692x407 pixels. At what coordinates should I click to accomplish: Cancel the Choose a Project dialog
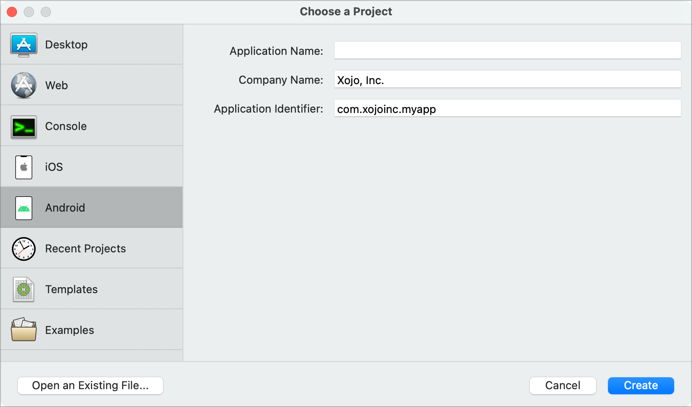563,385
